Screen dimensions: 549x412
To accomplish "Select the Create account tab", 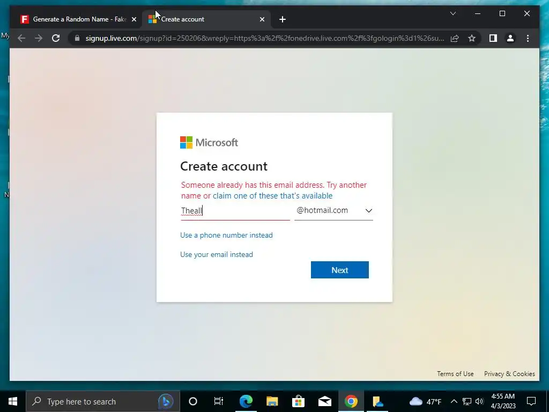I will click(206, 19).
